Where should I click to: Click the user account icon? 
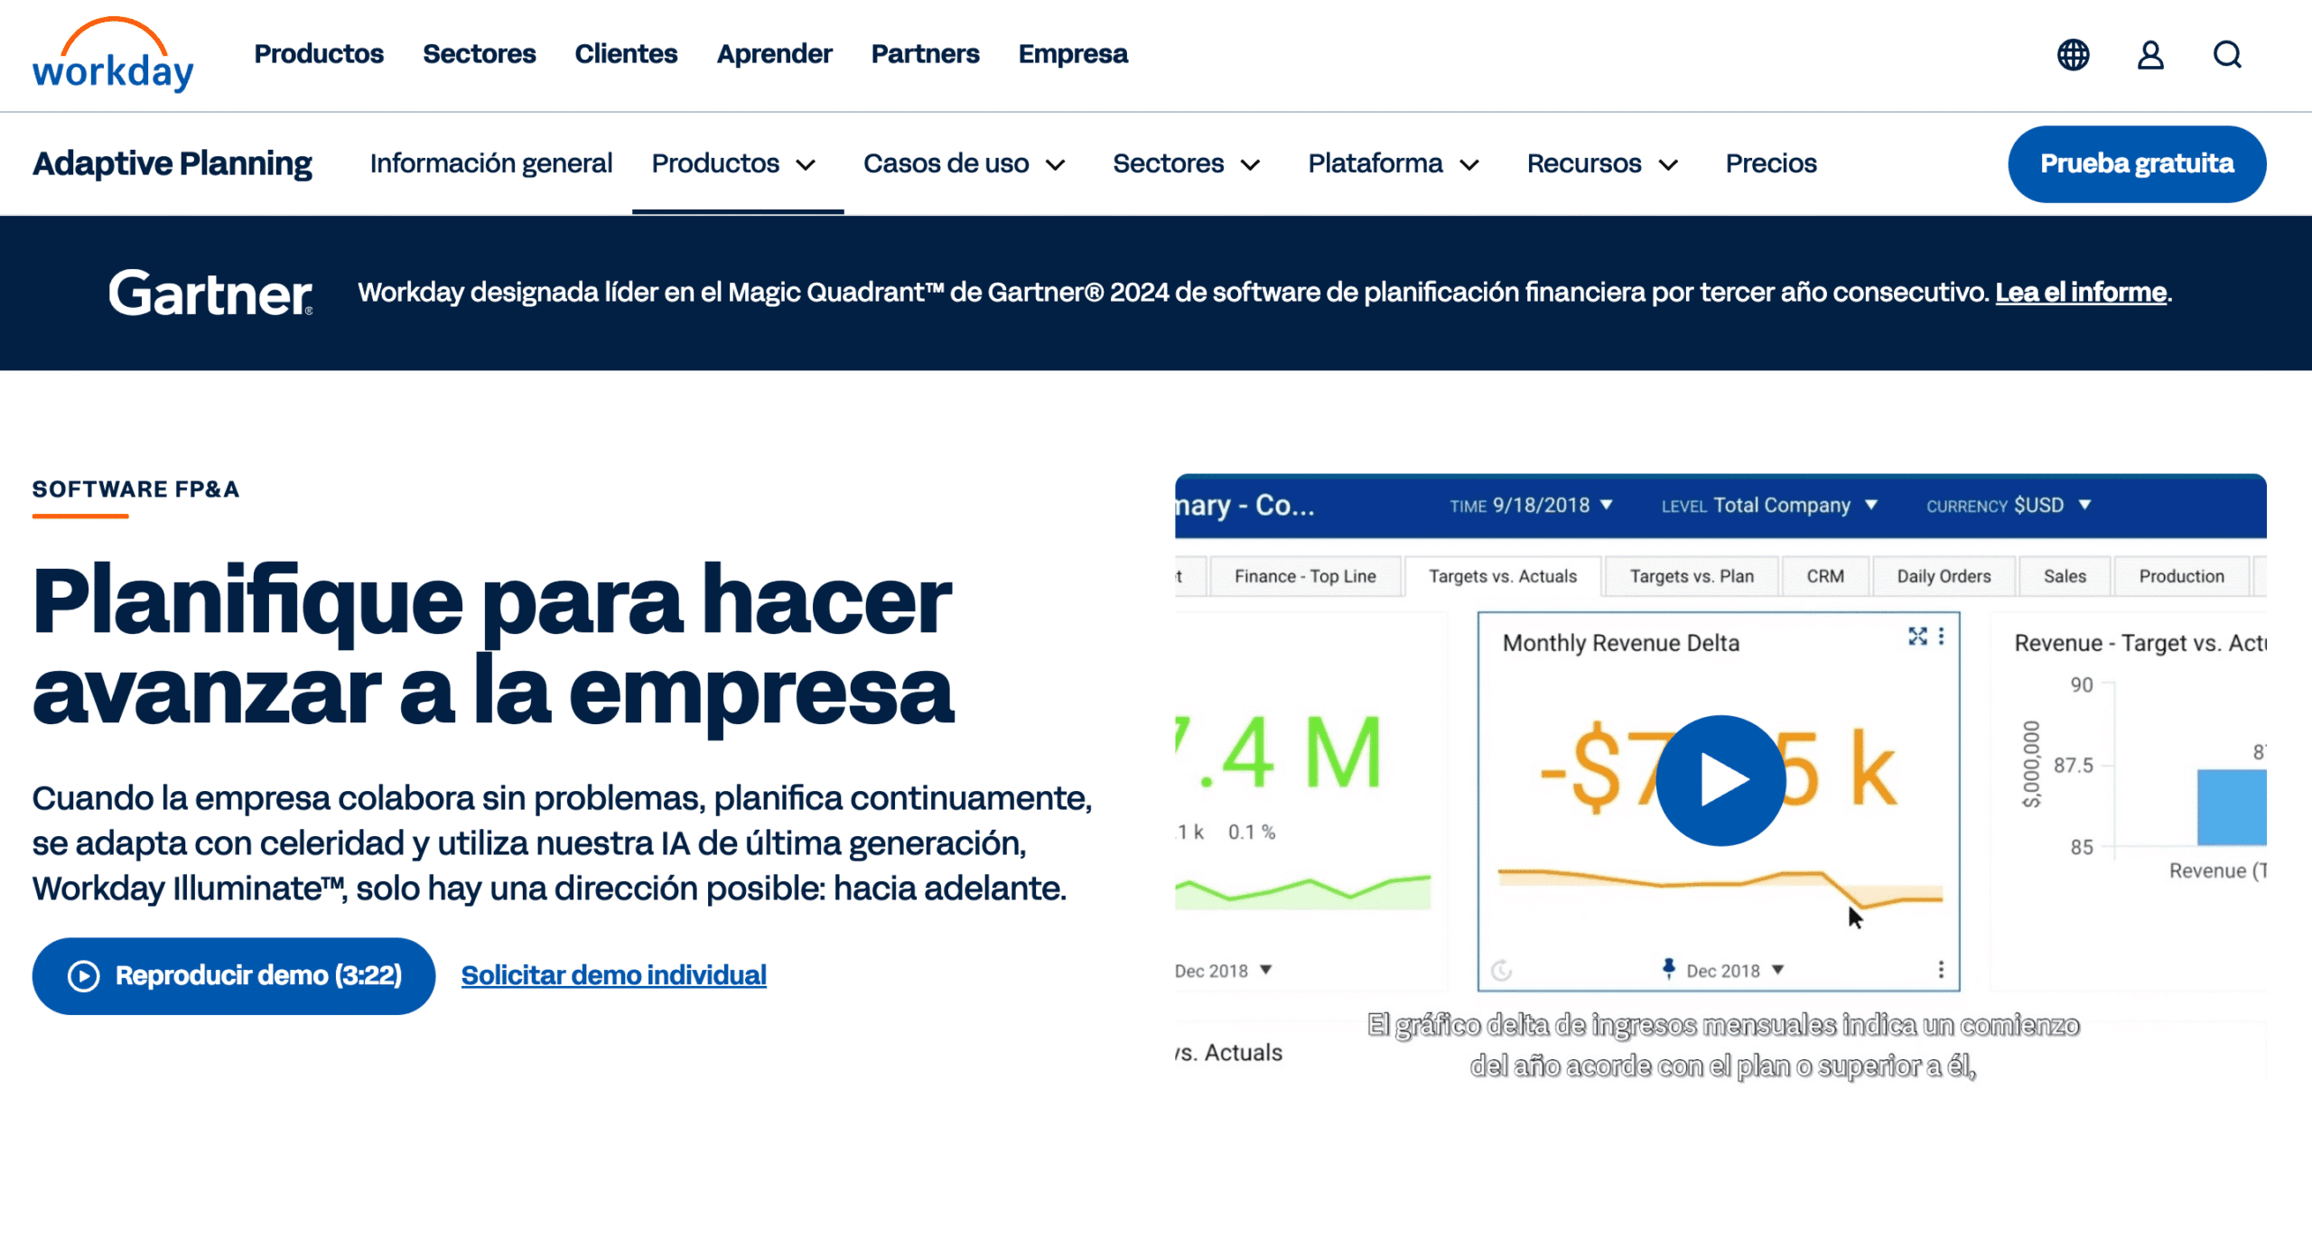point(2150,54)
